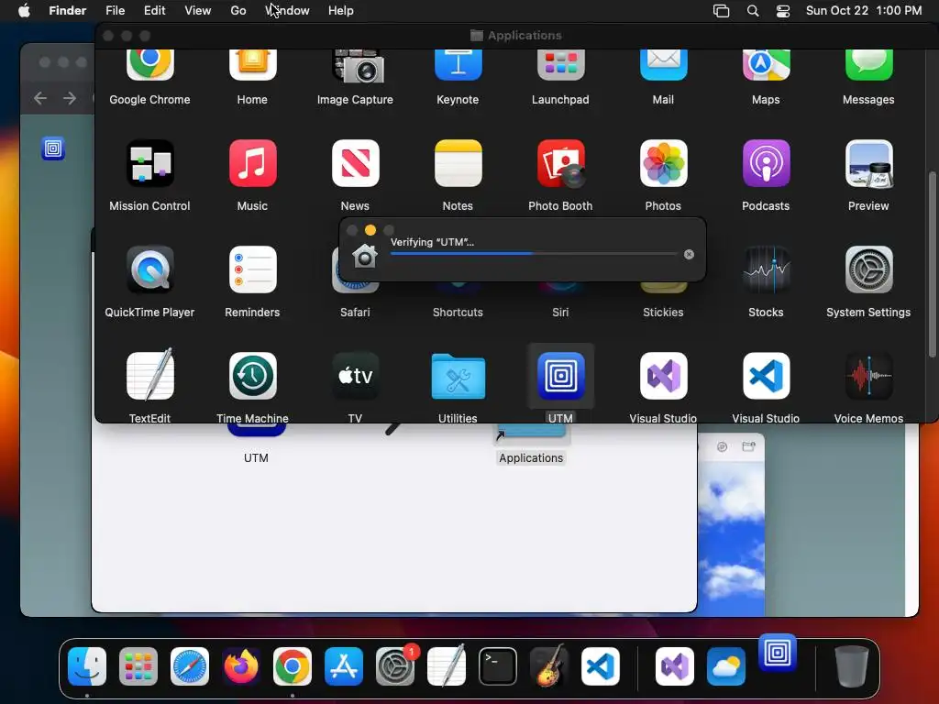939x704 pixels.
Task: Open the View menu
Action: point(198,11)
